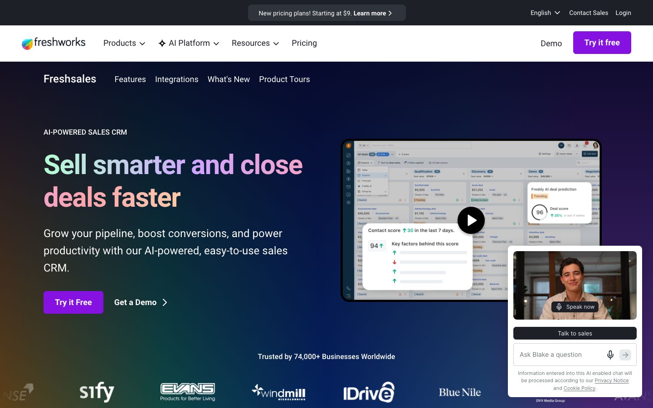Expand the Products menu
Viewport: 653px width, 408px height.
(x=124, y=43)
